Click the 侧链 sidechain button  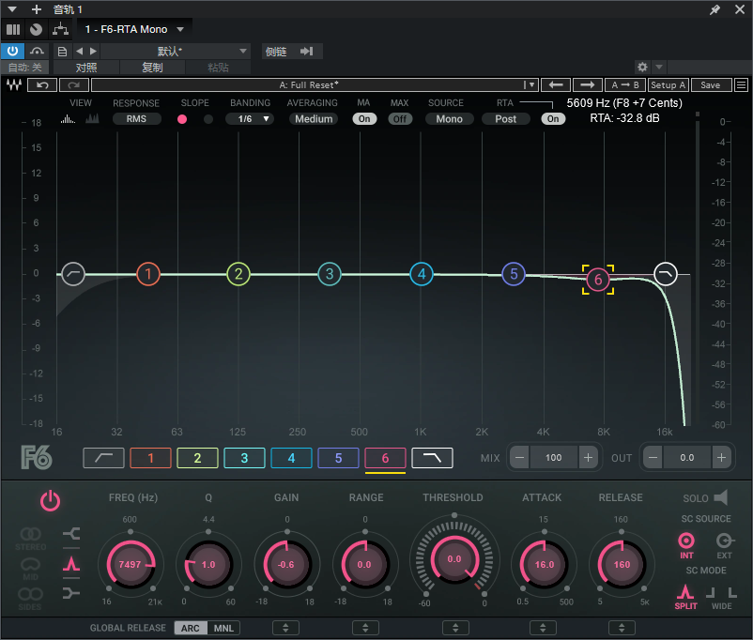coord(276,52)
